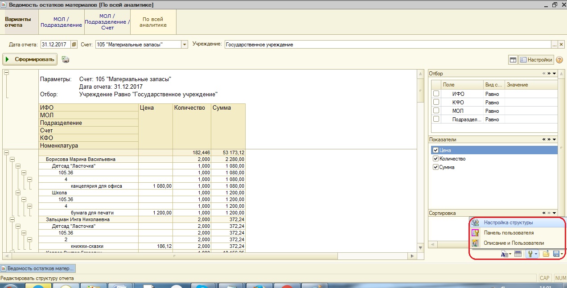Click into the Дата отчета input field

coord(56,45)
